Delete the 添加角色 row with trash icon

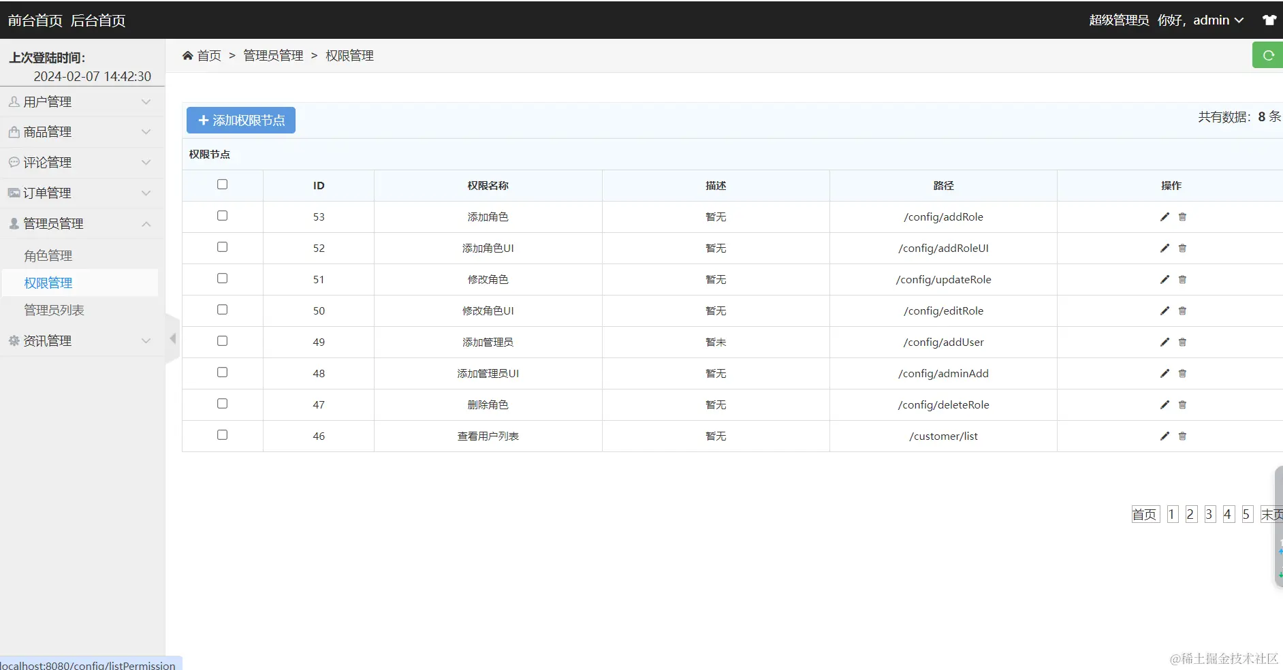point(1182,217)
